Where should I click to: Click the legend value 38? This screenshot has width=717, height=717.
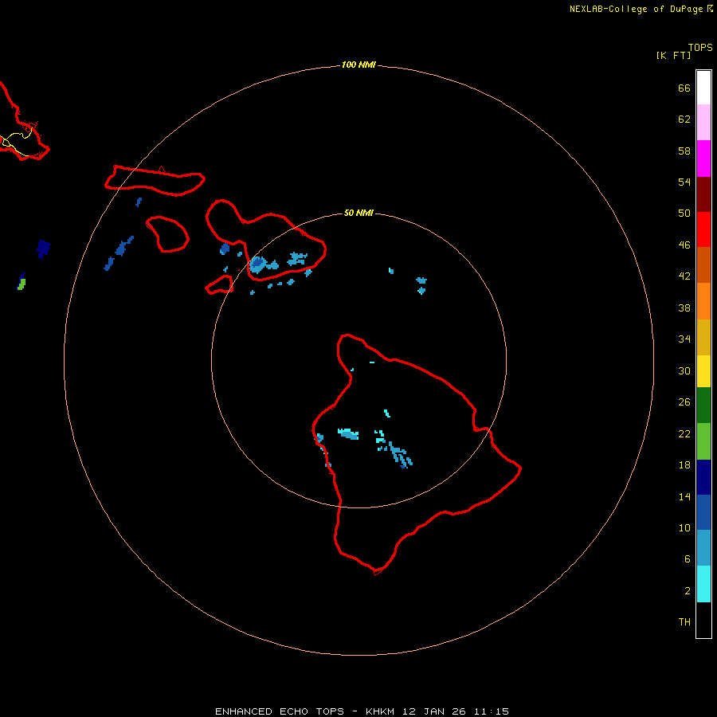tap(684, 308)
